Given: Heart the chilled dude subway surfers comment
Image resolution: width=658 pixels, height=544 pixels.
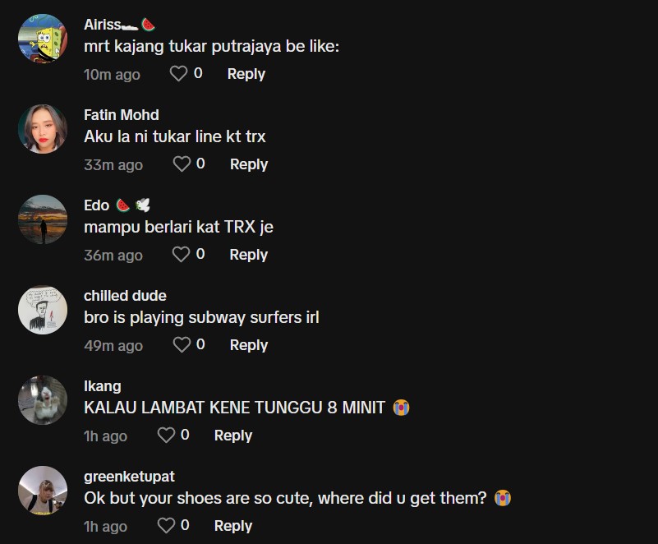Looking at the screenshot, I should [x=182, y=345].
